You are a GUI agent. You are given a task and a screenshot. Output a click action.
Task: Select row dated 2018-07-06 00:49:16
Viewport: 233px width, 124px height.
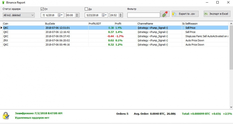click(x=114, y=45)
